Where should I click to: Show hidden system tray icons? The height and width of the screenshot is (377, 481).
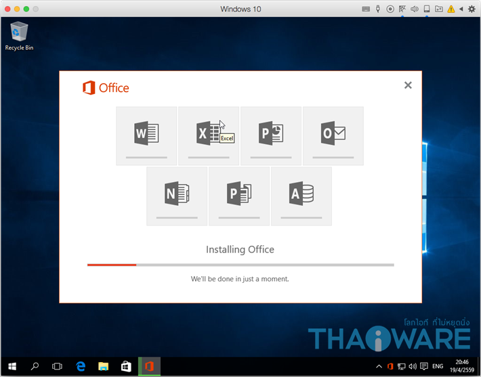379,366
